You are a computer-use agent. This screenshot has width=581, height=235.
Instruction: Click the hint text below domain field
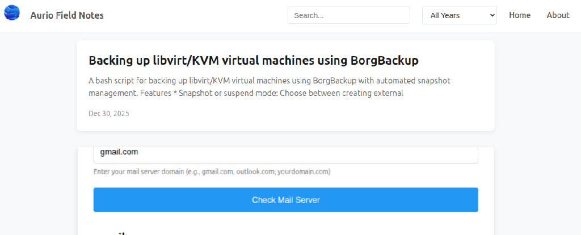click(x=212, y=171)
